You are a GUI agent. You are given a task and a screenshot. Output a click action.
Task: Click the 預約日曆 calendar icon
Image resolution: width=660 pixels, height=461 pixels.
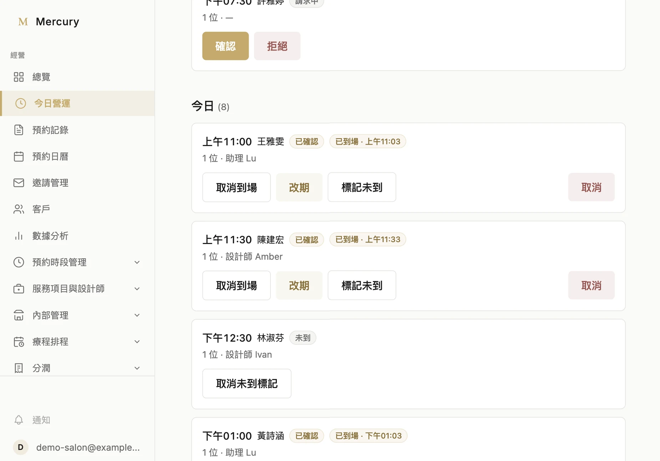coord(19,156)
